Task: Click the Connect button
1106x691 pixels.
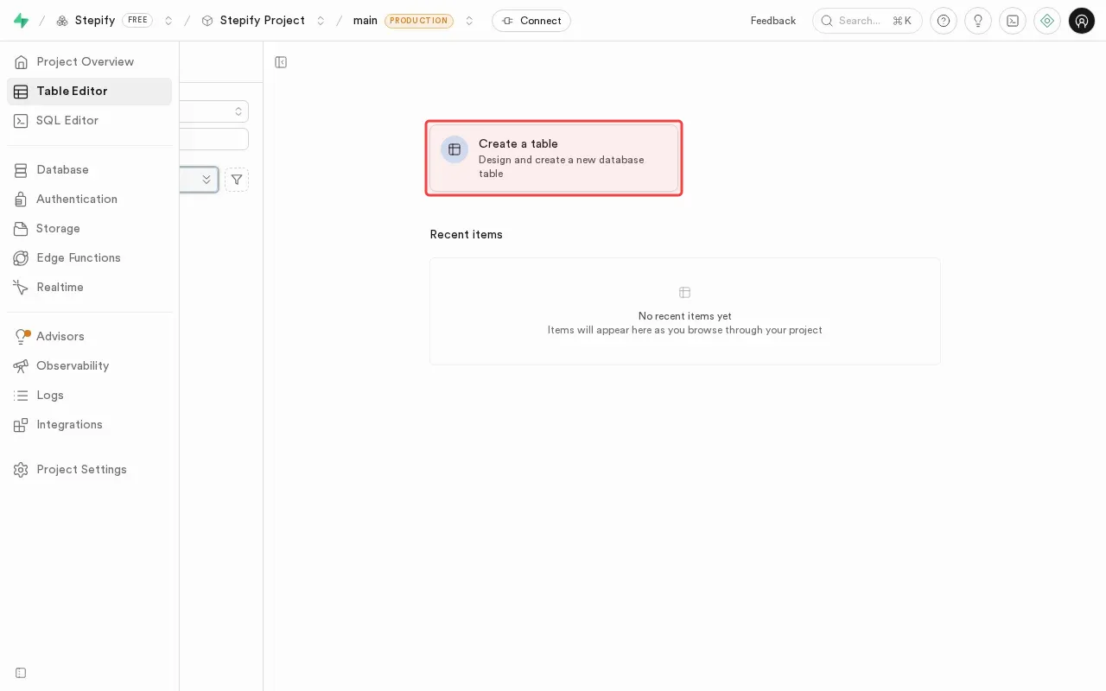Action: pos(531,21)
